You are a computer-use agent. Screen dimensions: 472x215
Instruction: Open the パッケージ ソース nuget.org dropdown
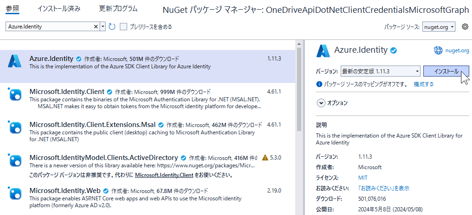coord(439,27)
